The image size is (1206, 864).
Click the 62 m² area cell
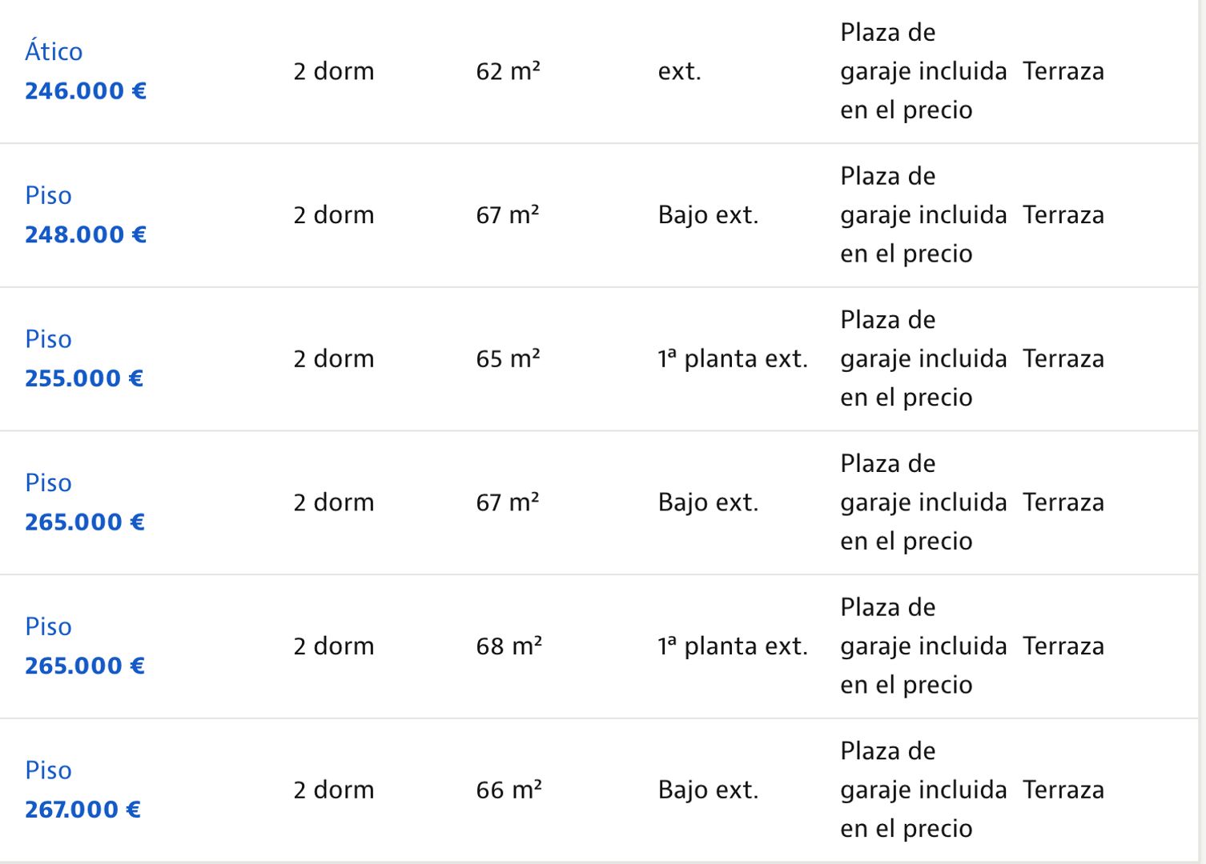point(508,71)
